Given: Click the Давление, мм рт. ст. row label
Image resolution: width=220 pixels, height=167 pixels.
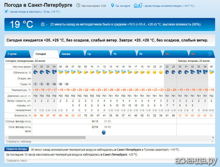Looking at the screenshot, I should 19,96.
